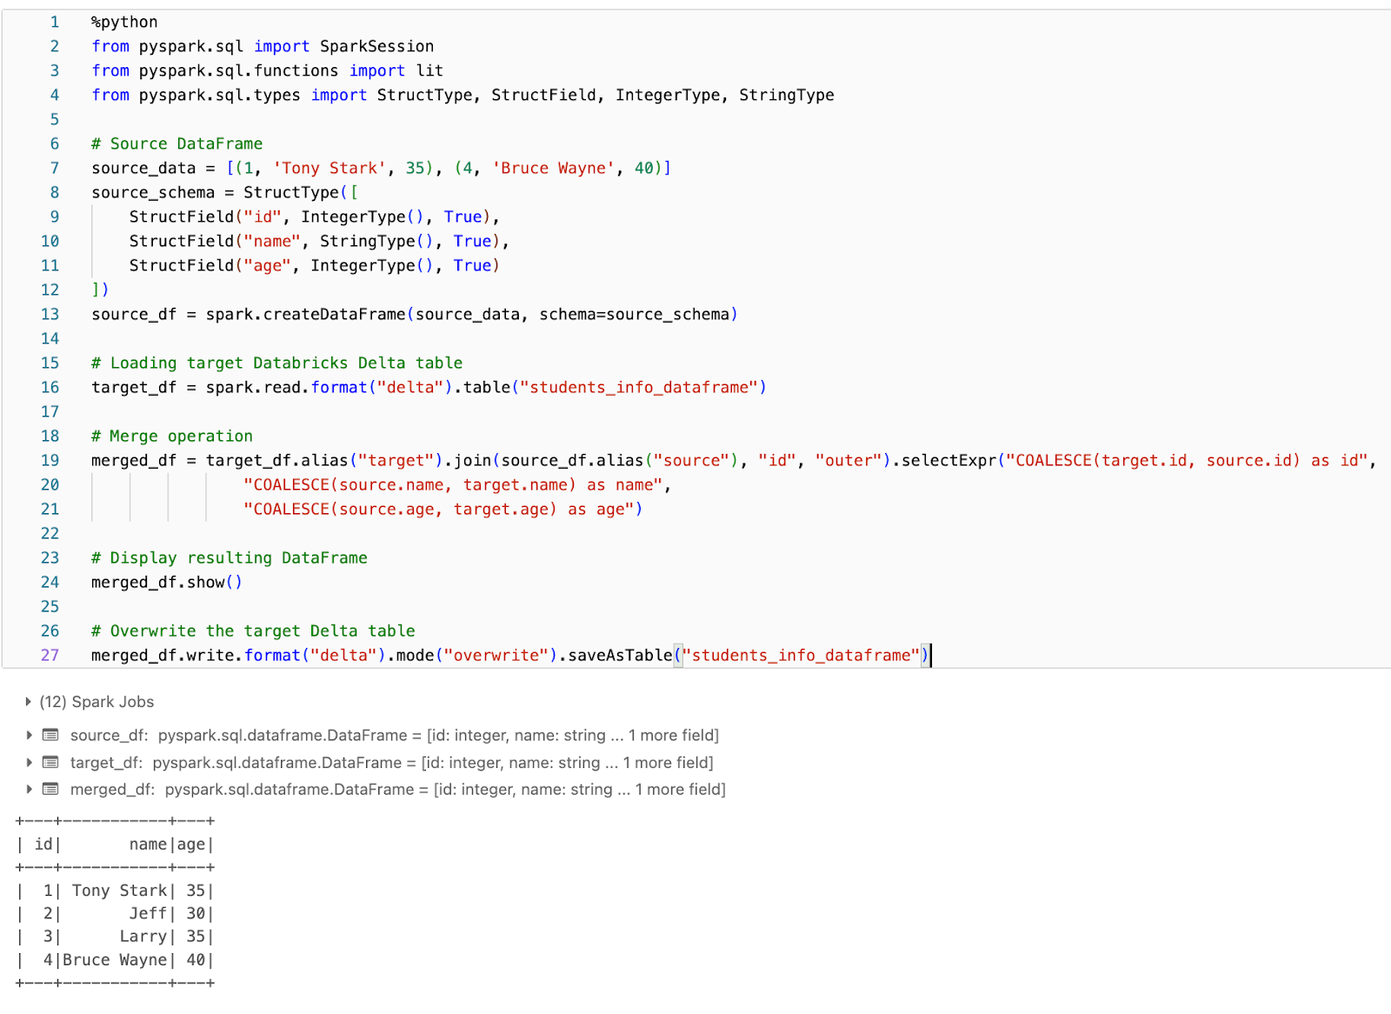Screen dimensions: 1391x1014
Task: Click the merged_df.show() call on line 24
Action: (166, 582)
